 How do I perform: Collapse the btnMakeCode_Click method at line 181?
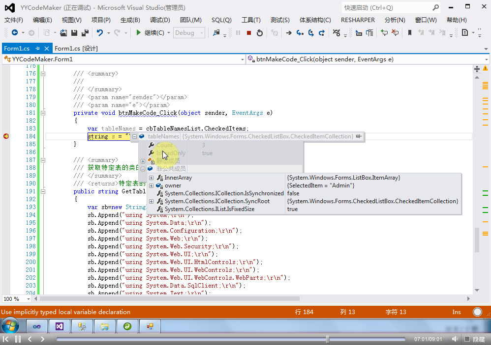[43, 113]
